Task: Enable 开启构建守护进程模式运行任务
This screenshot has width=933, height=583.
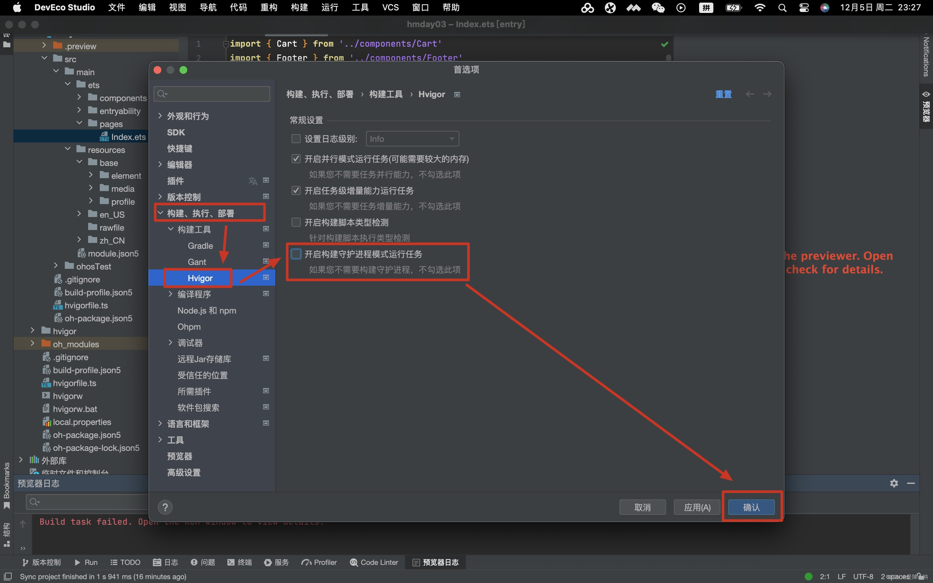Action: point(296,254)
